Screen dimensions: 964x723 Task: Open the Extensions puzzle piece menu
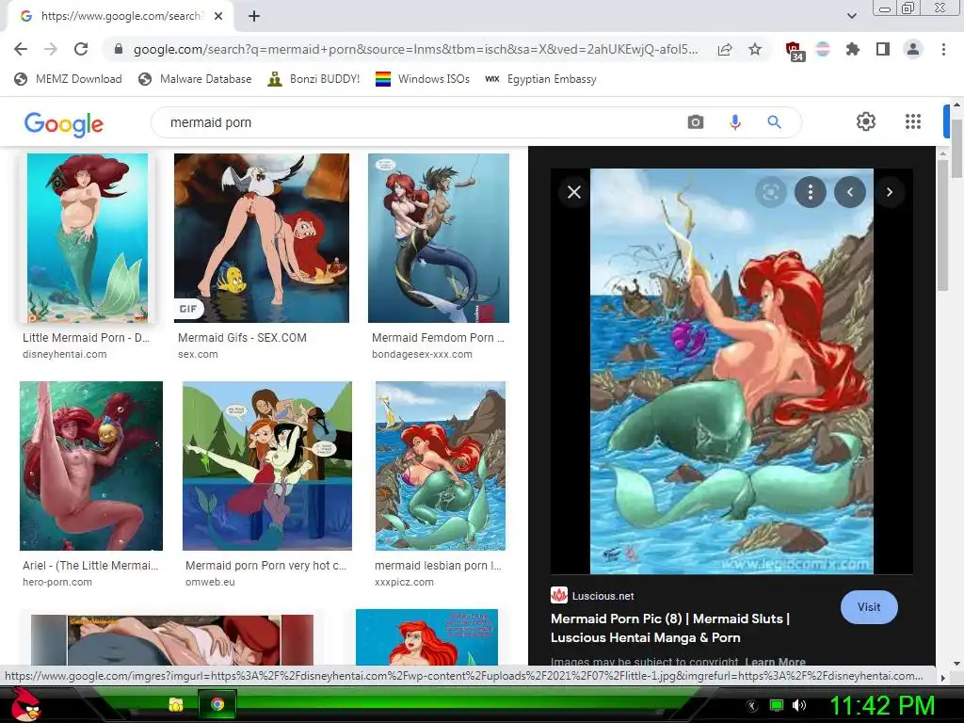(x=853, y=49)
